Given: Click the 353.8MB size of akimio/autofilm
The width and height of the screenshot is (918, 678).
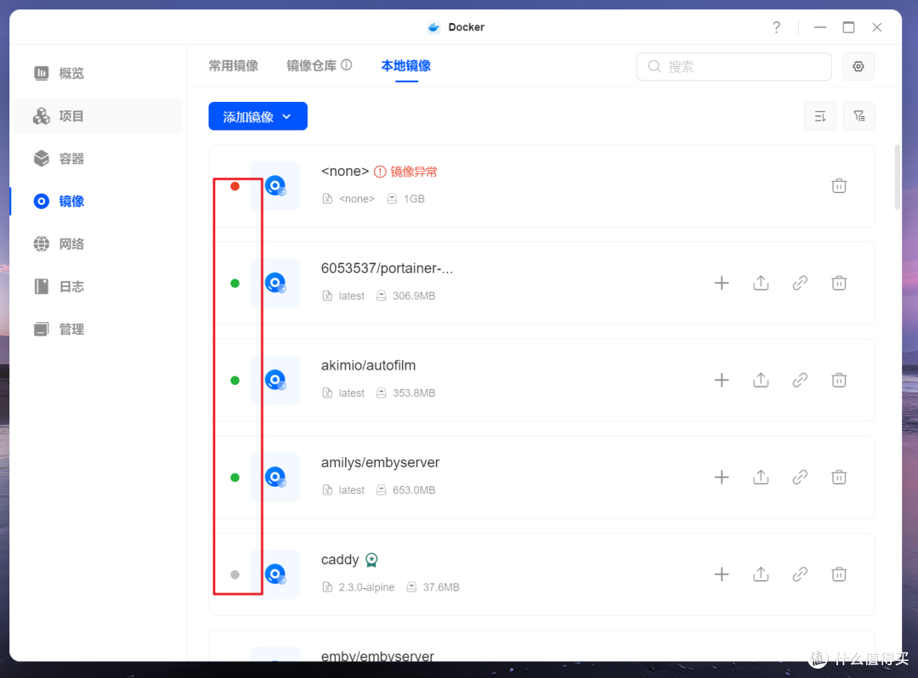Looking at the screenshot, I should pyautogui.click(x=414, y=393).
